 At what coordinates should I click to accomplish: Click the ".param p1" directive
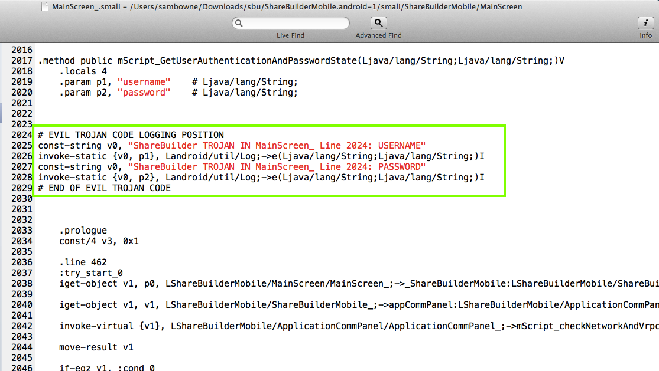tap(86, 82)
